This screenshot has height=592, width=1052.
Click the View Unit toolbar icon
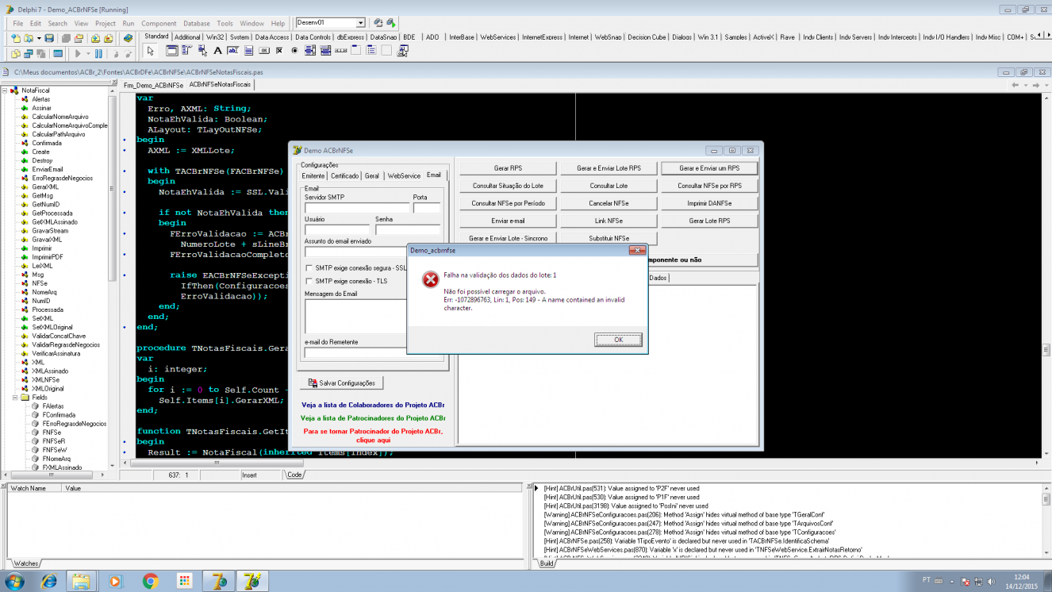click(x=17, y=54)
